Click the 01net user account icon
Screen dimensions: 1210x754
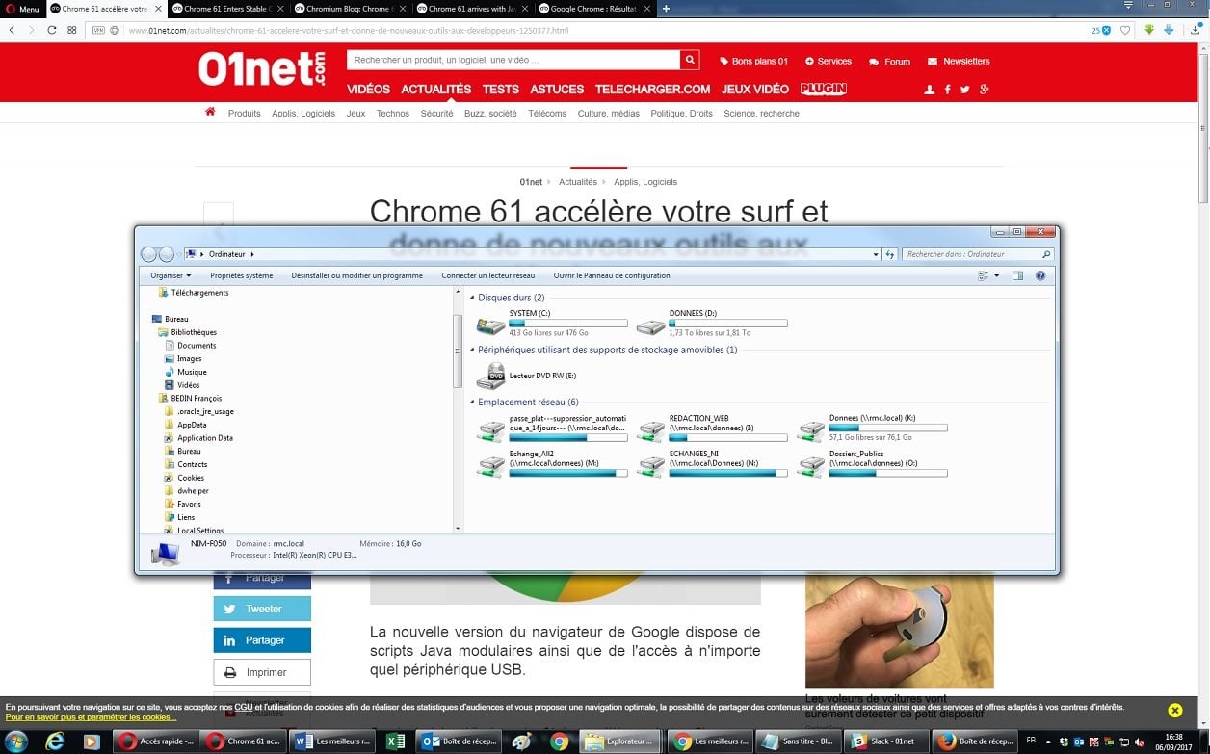click(929, 90)
